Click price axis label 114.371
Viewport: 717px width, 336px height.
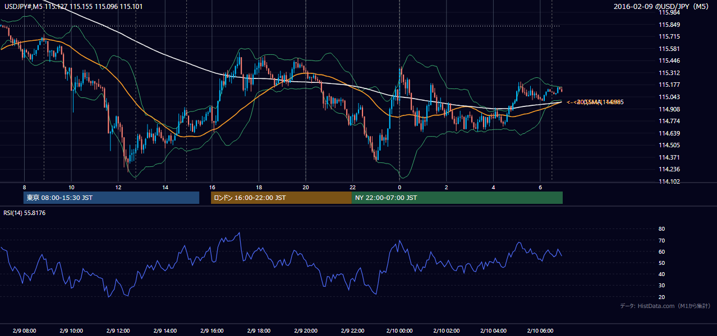(669, 157)
